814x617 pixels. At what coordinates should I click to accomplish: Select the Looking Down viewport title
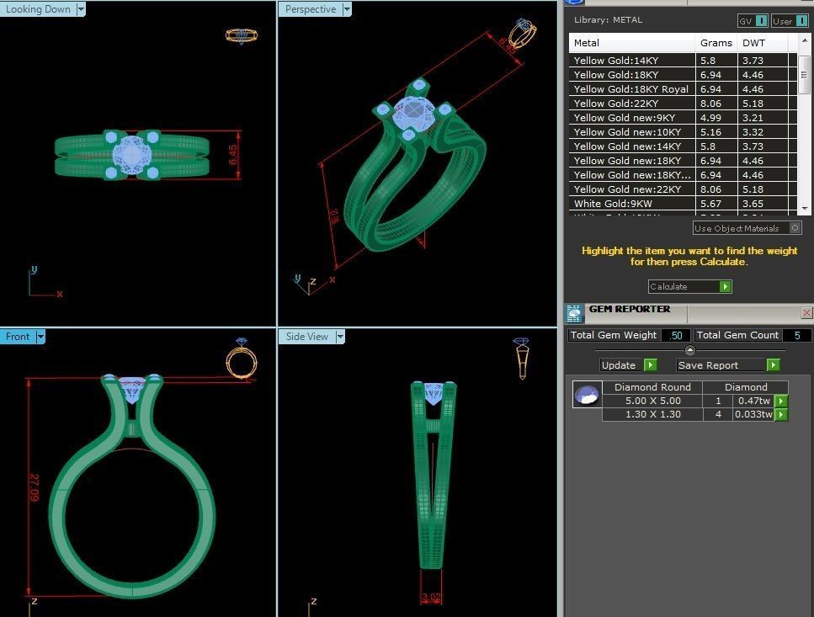pyautogui.click(x=38, y=8)
